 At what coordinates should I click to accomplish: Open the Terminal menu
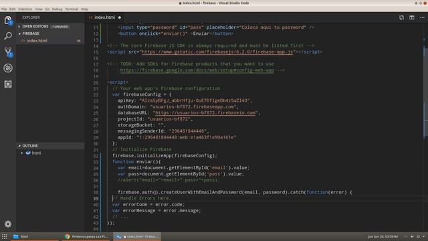pyautogui.click(x=72, y=9)
